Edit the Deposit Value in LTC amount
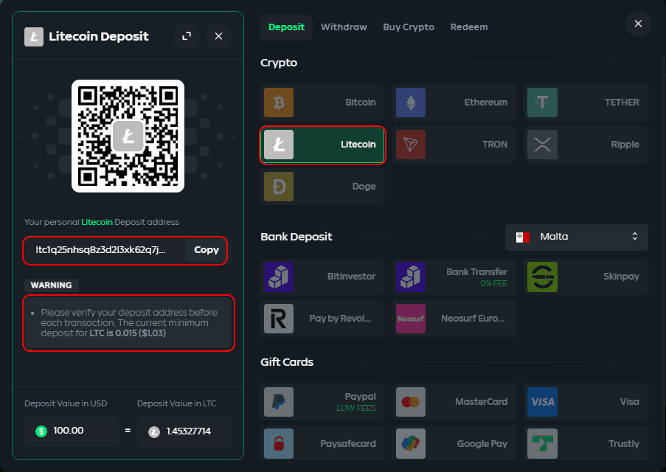 [x=184, y=431]
